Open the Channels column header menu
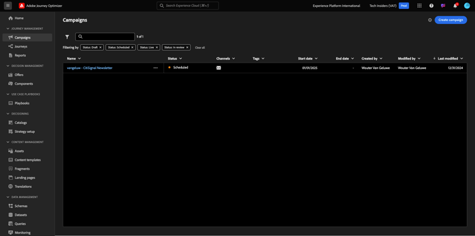 [234, 58]
